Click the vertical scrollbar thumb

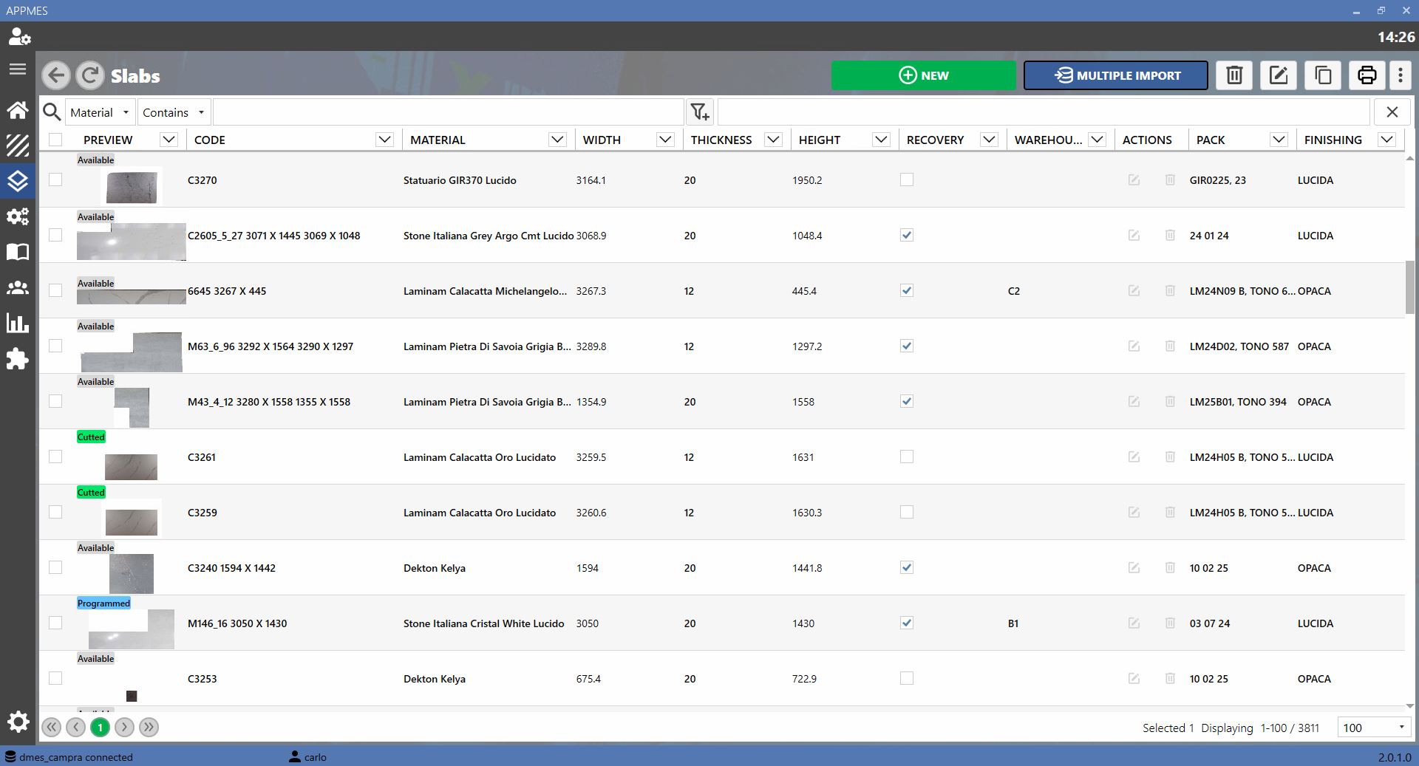point(1410,287)
